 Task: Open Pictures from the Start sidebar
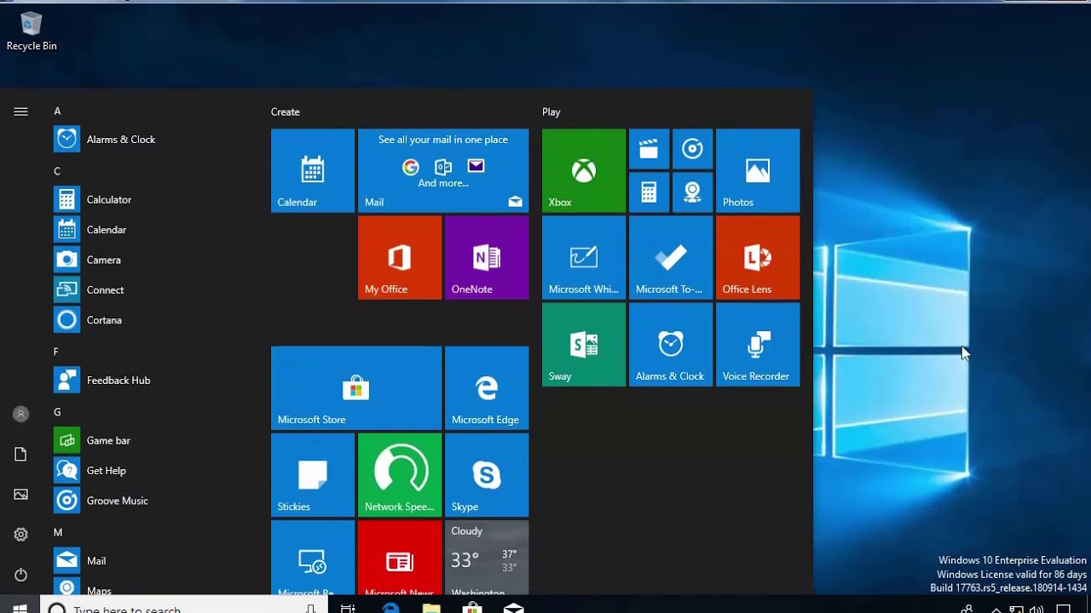tap(21, 495)
